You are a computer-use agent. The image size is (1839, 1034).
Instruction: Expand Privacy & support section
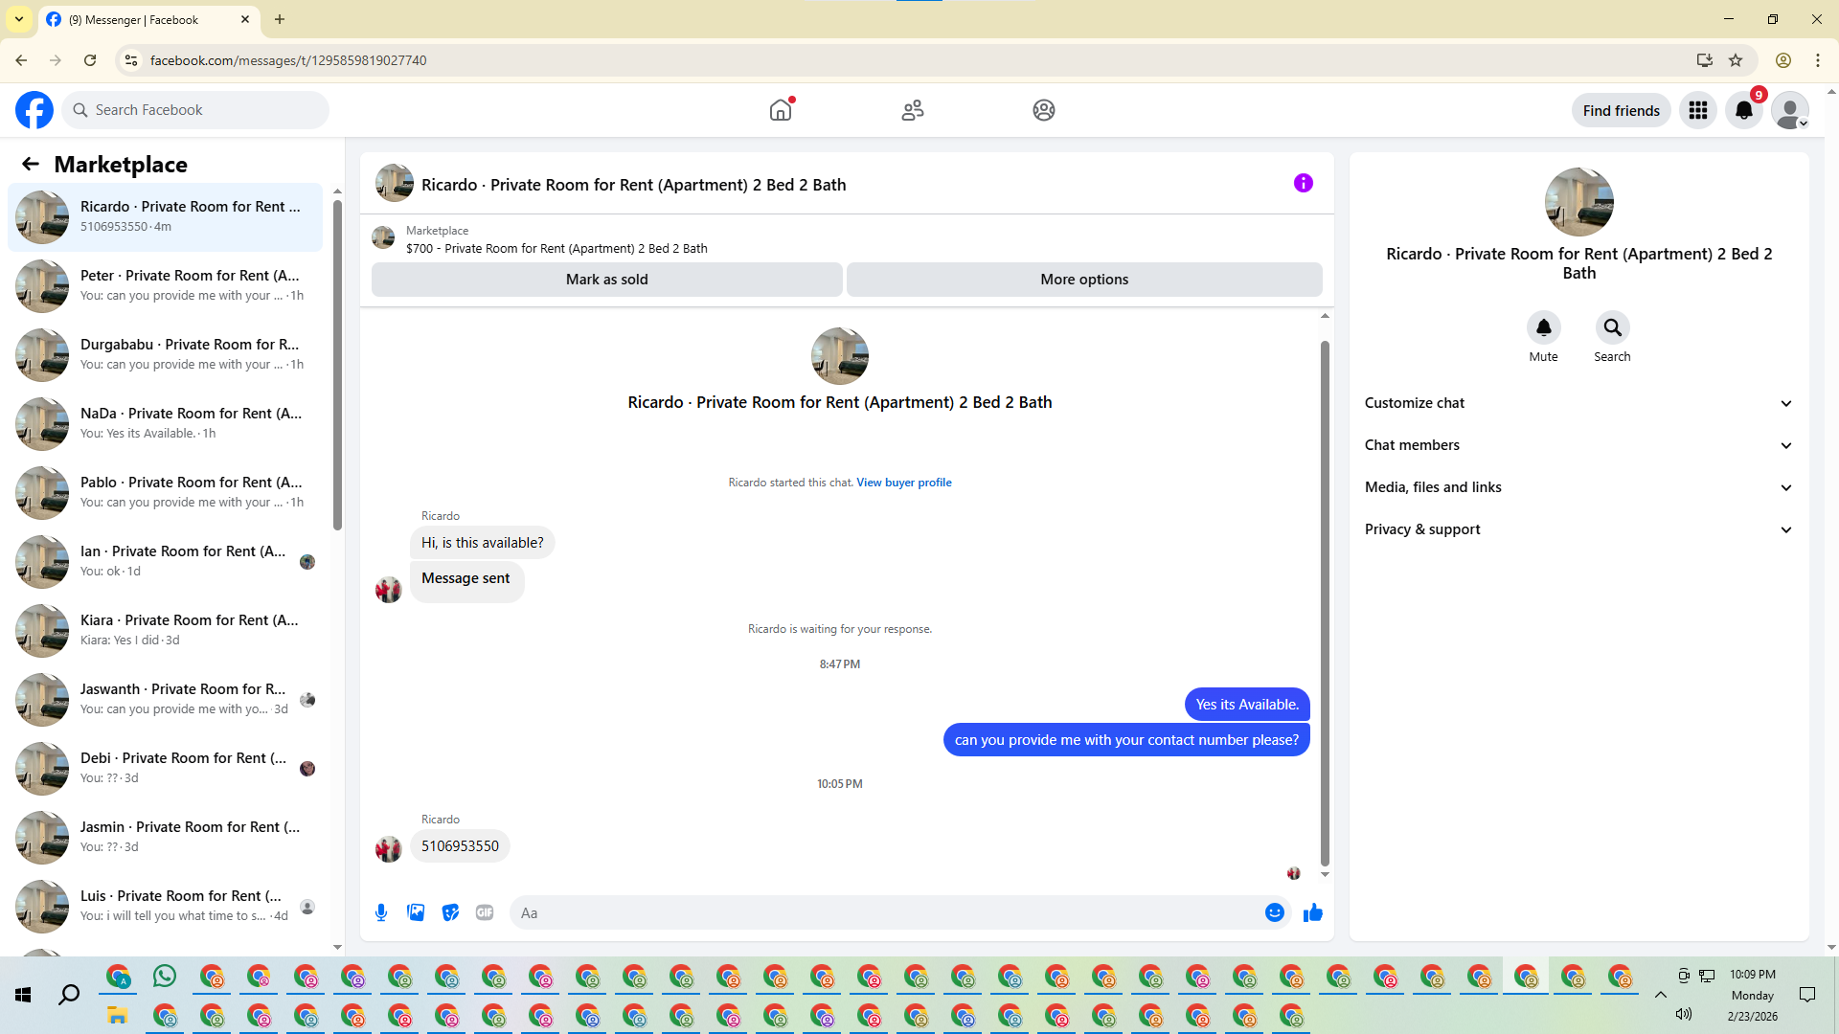click(1578, 529)
